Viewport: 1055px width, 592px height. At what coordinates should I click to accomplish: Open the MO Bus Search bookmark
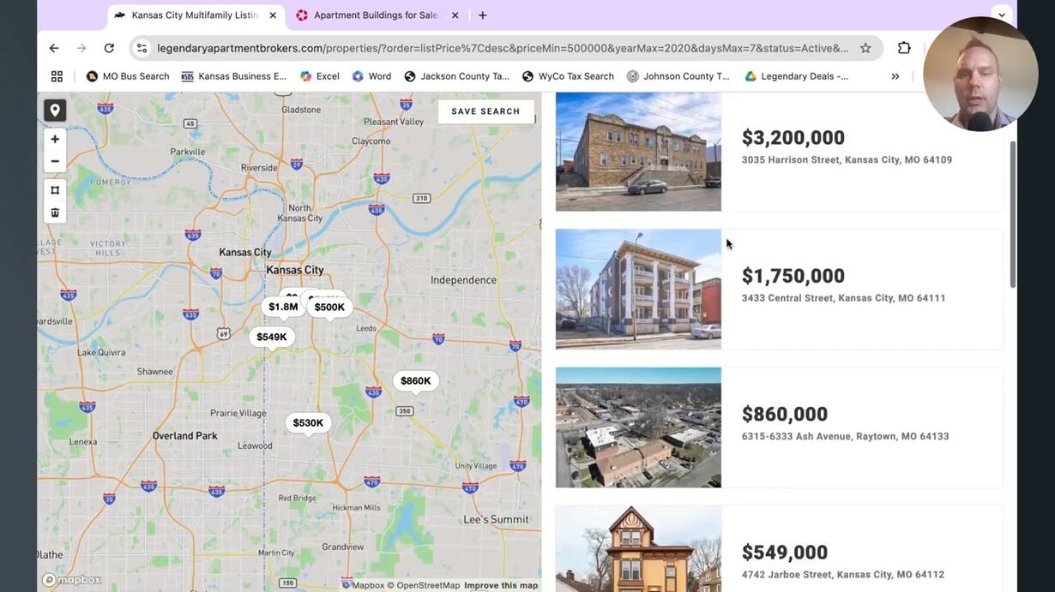(x=128, y=76)
